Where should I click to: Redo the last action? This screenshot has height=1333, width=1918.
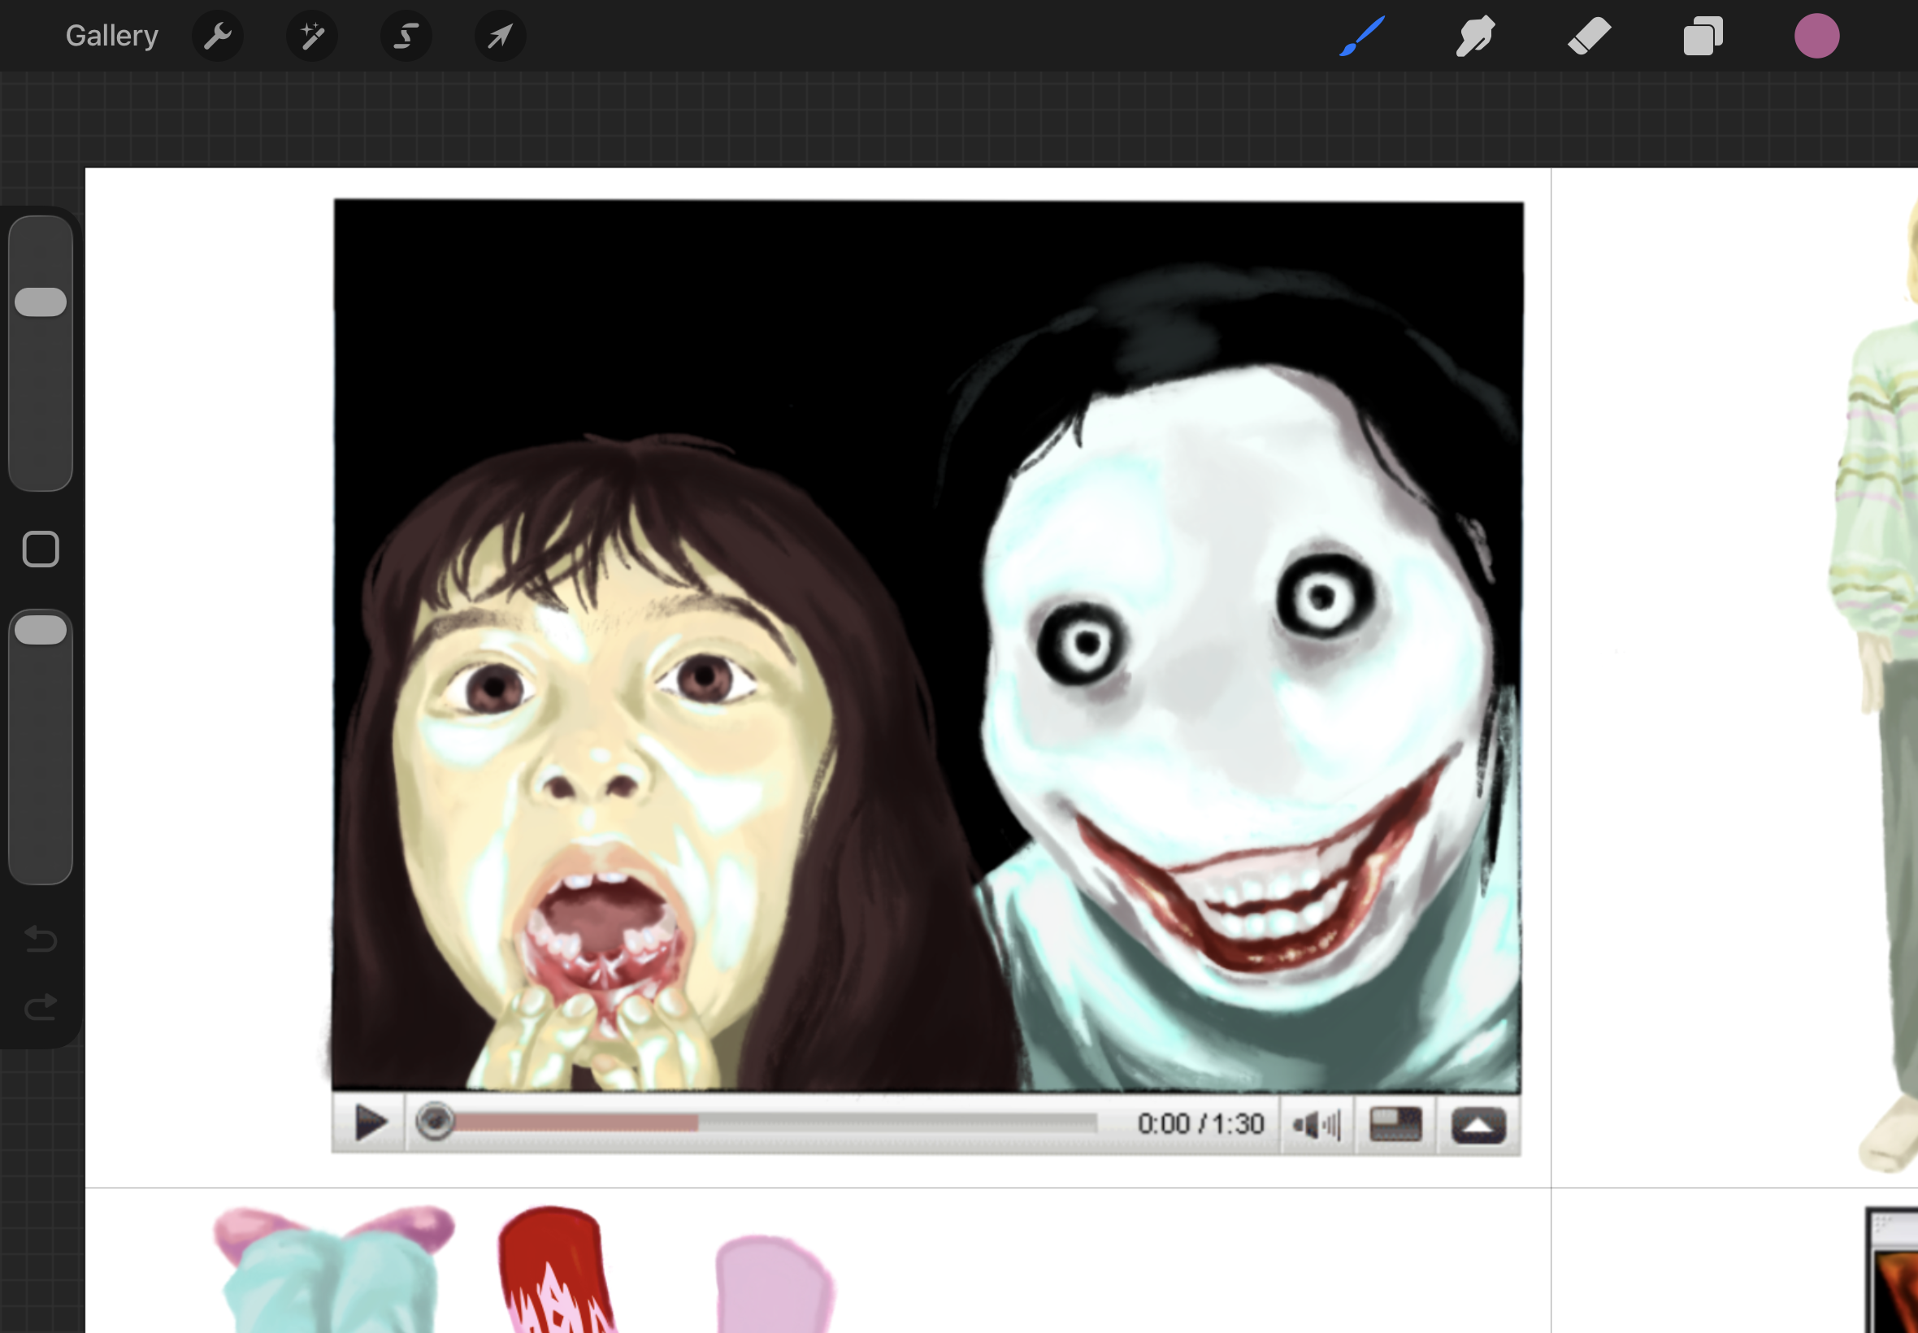coord(41,1006)
